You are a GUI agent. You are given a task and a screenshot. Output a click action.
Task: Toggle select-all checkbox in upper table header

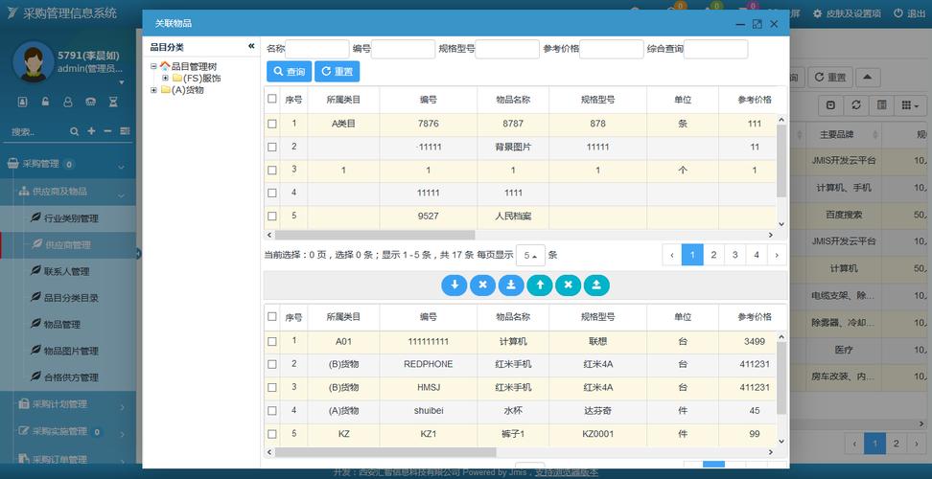tap(271, 99)
